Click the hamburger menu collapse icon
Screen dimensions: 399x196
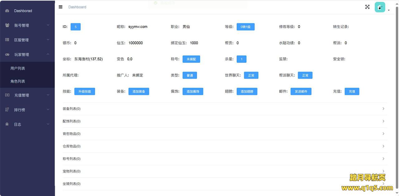(x=60, y=7)
